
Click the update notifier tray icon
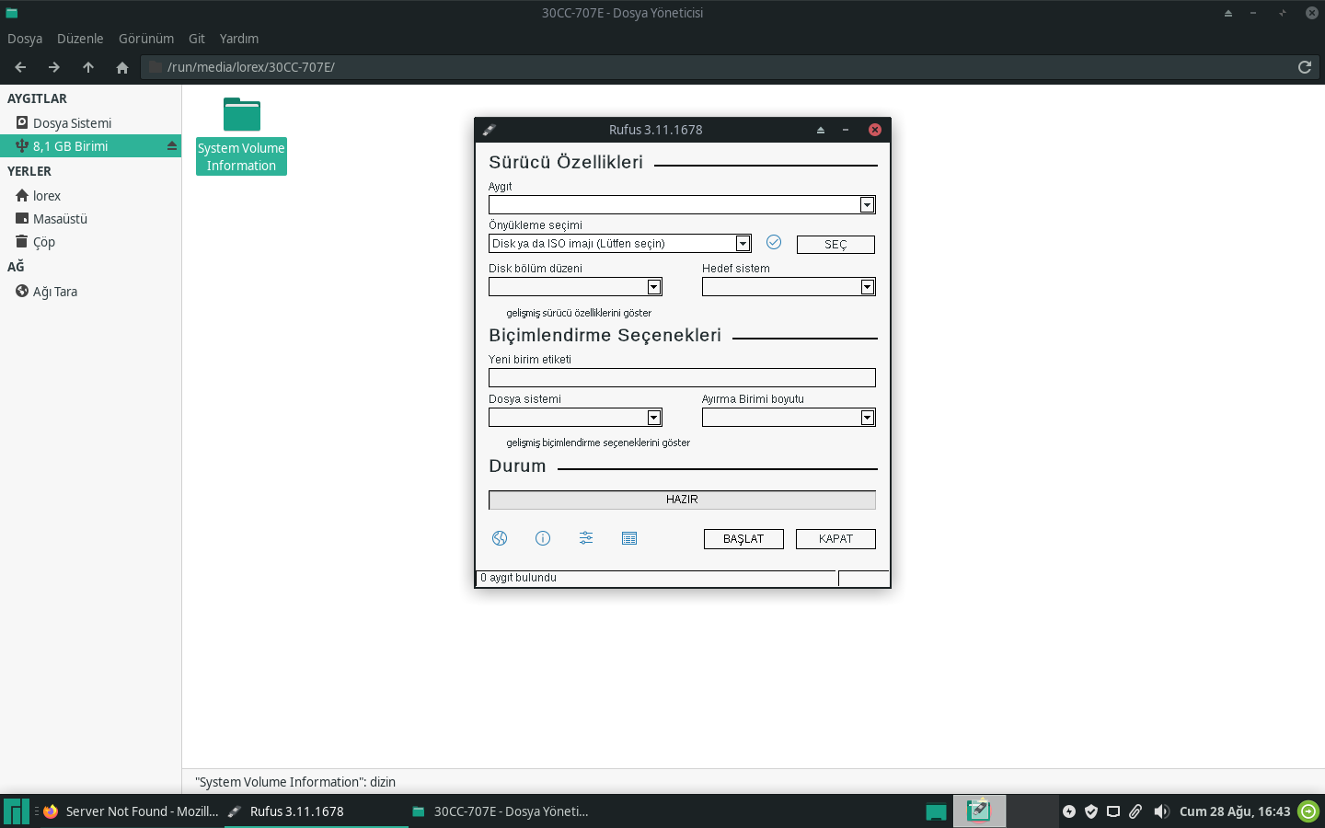[1069, 811]
